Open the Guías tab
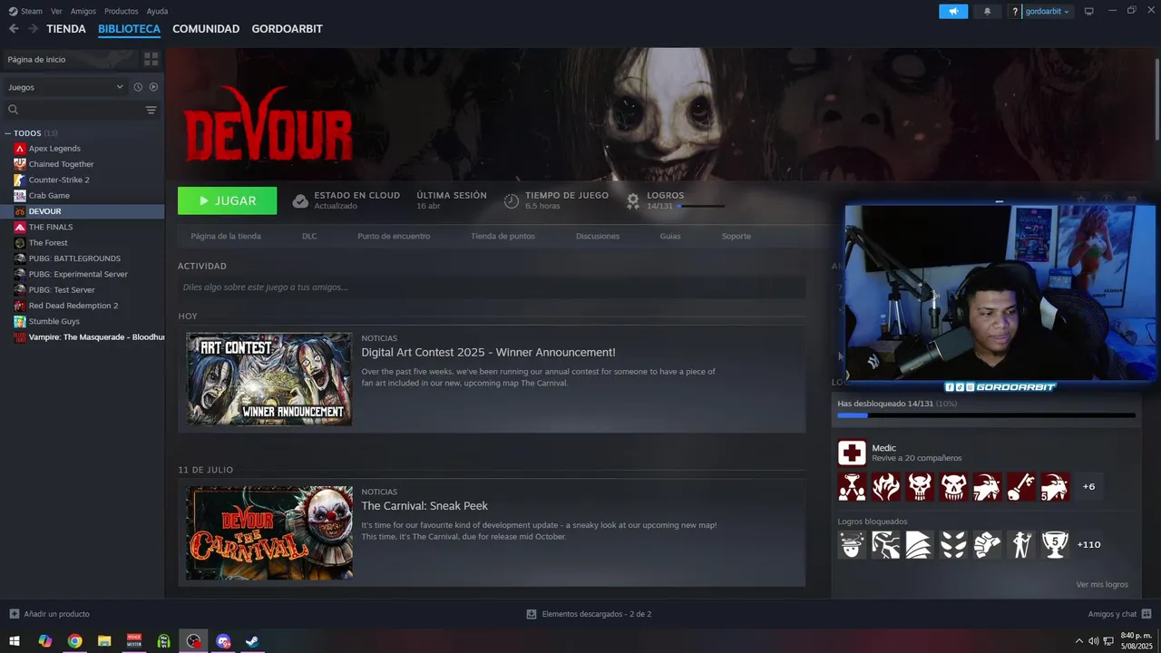Image resolution: width=1161 pixels, height=653 pixels. [670, 236]
